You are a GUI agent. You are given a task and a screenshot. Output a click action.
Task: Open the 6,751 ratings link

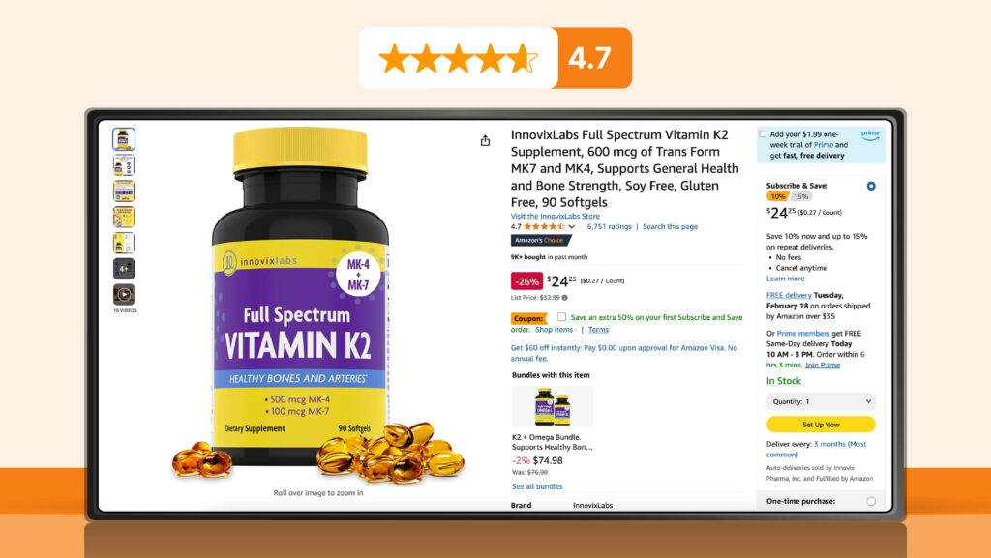tap(610, 226)
